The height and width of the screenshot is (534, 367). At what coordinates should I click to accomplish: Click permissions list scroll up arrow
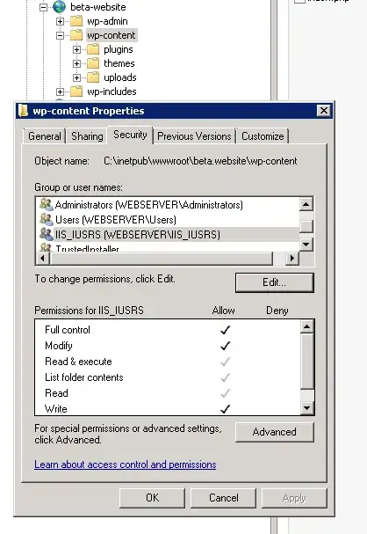tap(306, 327)
